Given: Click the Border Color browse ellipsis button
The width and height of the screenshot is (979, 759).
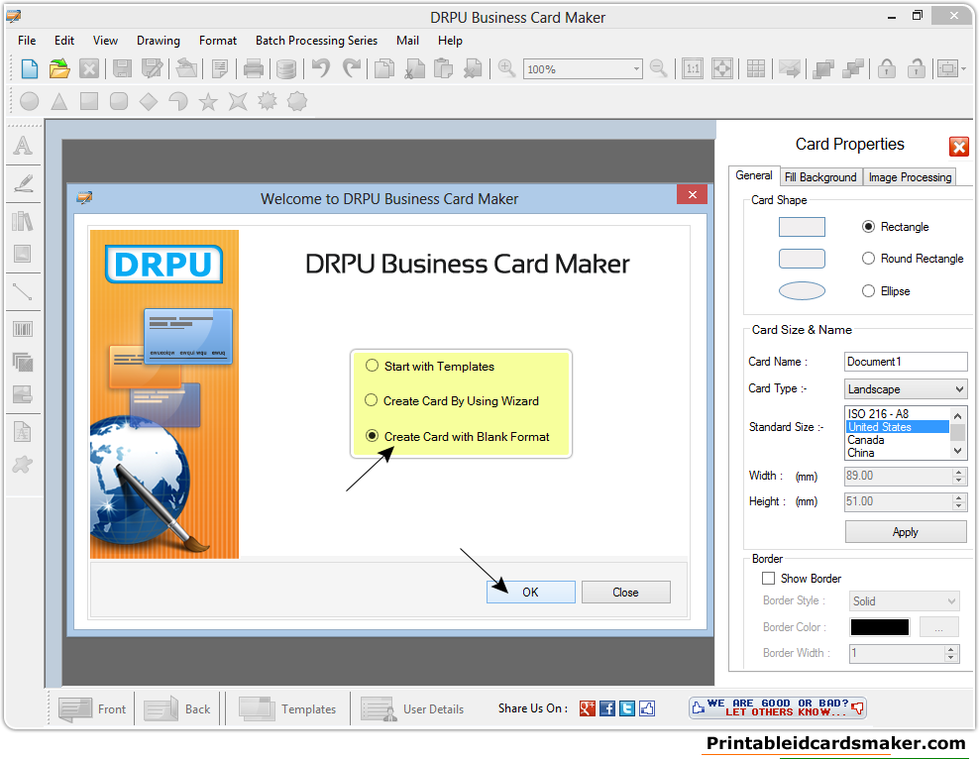Looking at the screenshot, I should tap(938, 626).
